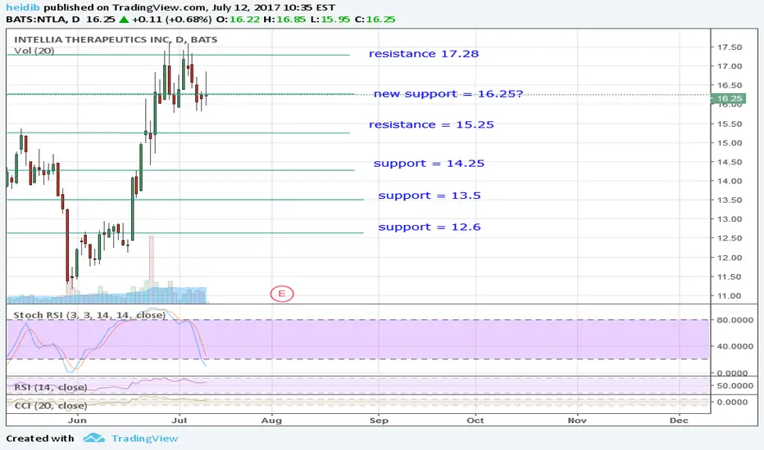Click the Jun label on time axis
Screen dimensions: 764x450
[x=77, y=421]
